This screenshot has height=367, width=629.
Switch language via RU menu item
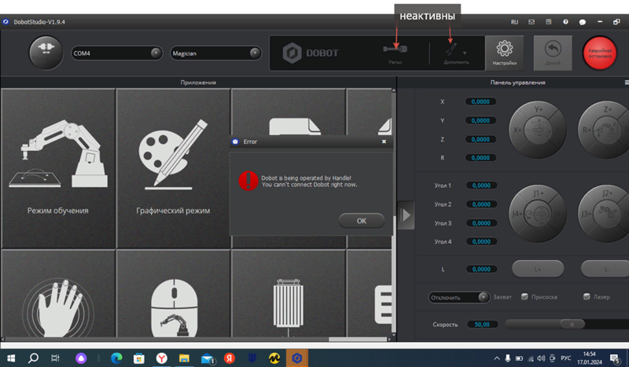514,23
